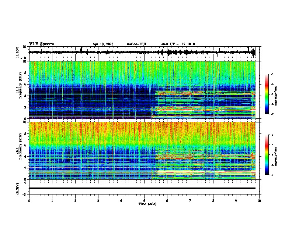Click the ch.1 waveform trace panel
This screenshot has height=225, width=292.
tap(144, 52)
